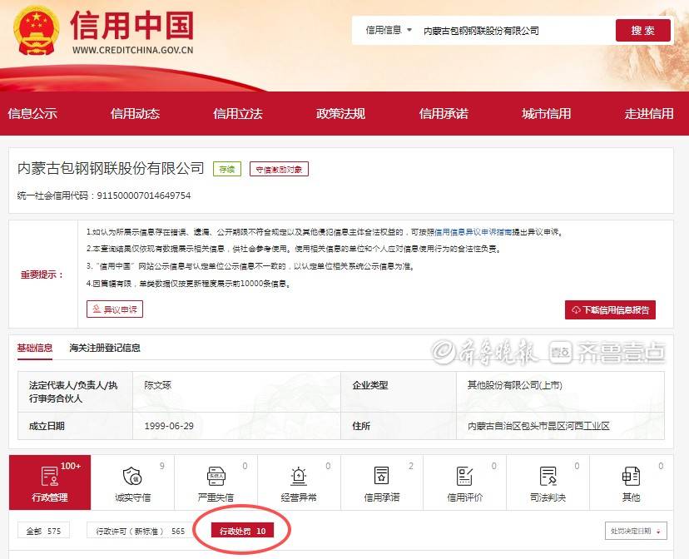Click the 存续 status tag
Screen dimensions: 689x559
tap(227, 169)
